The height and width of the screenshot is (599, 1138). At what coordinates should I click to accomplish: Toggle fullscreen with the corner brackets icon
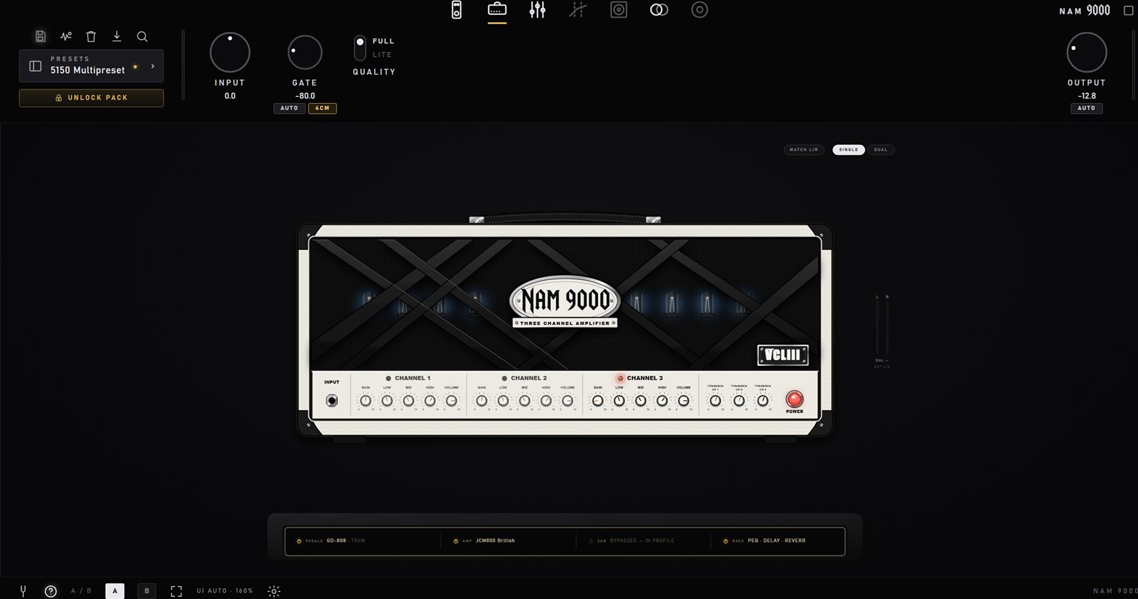click(176, 591)
